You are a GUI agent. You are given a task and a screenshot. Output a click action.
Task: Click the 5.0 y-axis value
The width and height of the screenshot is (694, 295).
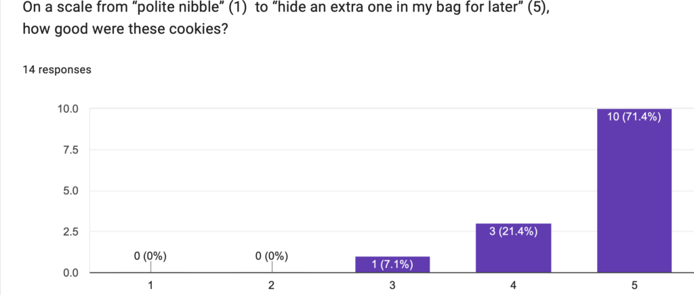point(69,191)
